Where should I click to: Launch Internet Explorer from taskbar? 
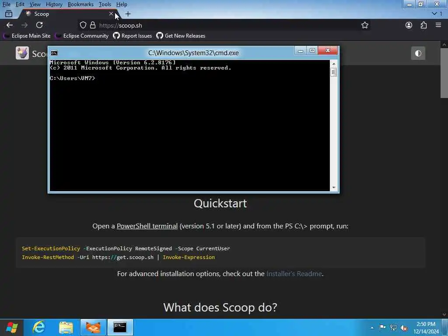tap(39, 327)
